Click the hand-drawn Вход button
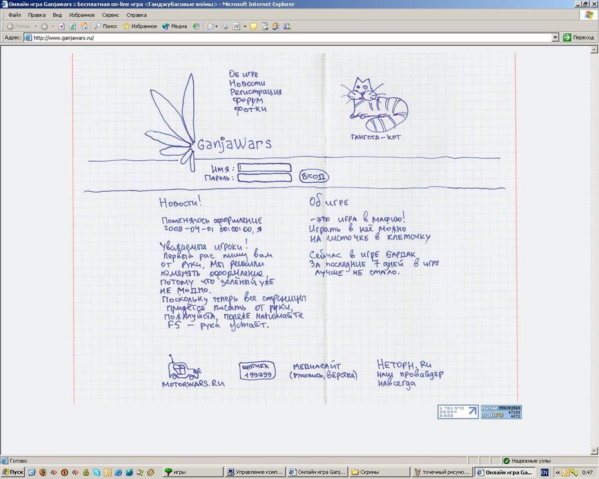 (314, 176)
